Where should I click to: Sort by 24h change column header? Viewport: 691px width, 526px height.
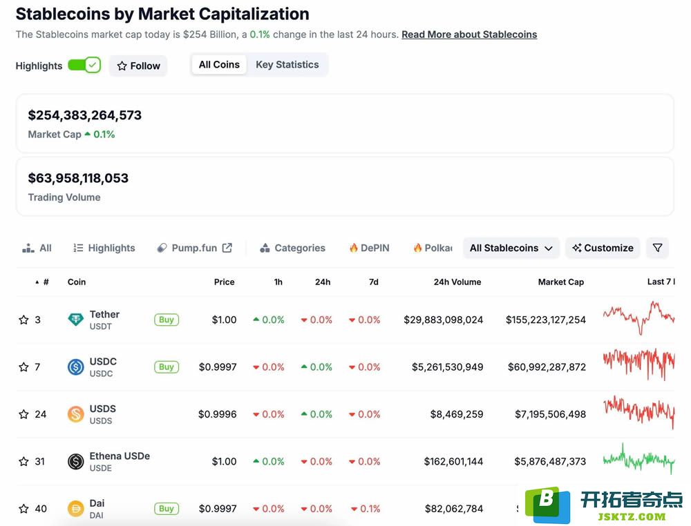pyautogui.click(x=323, y=282)
